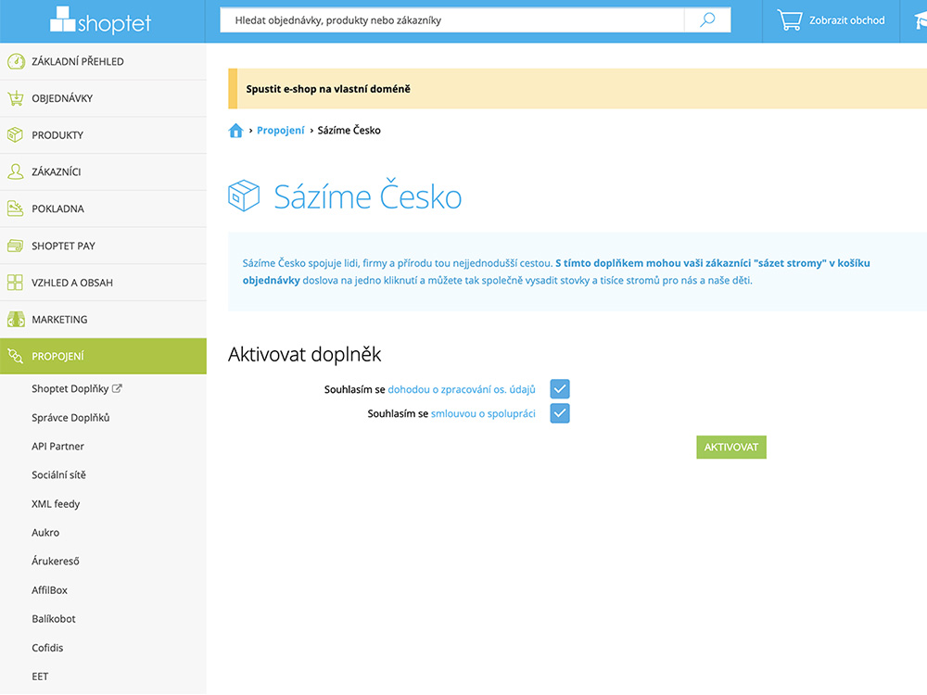Open the Árukereső connection
Viewport: 927px width, 695px height.
55,561
